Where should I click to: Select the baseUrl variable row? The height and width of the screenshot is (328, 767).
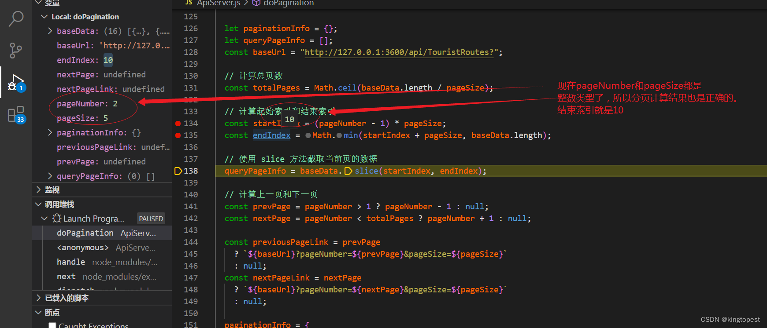[x=102, y=46]
